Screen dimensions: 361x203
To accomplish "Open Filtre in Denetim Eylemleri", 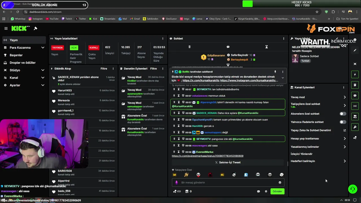I will pos(153,69).
